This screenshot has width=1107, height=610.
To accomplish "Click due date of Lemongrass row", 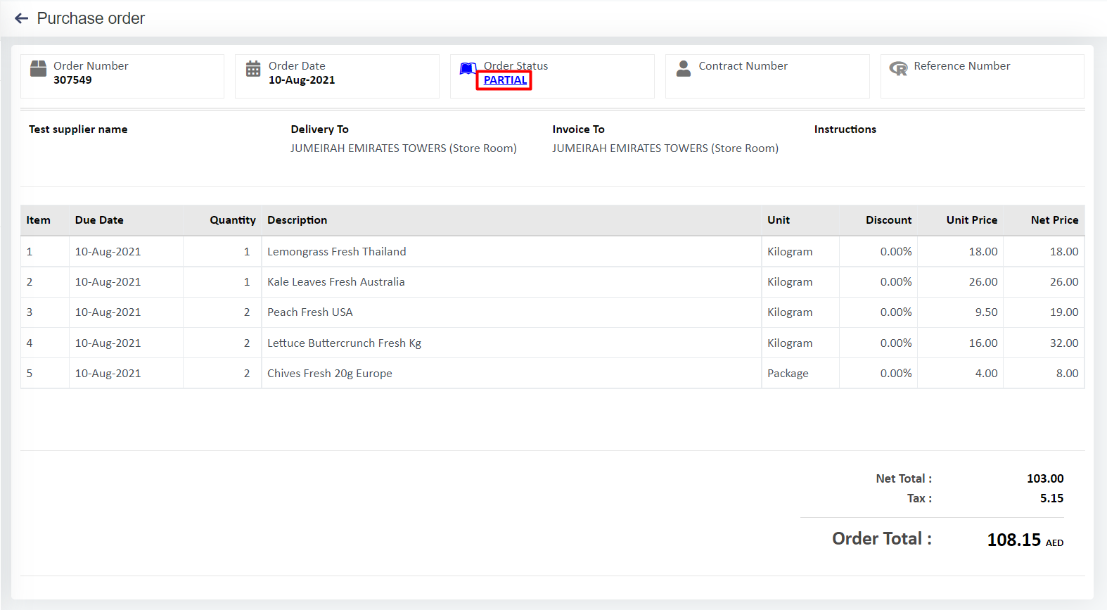I will tap(108, 252).
